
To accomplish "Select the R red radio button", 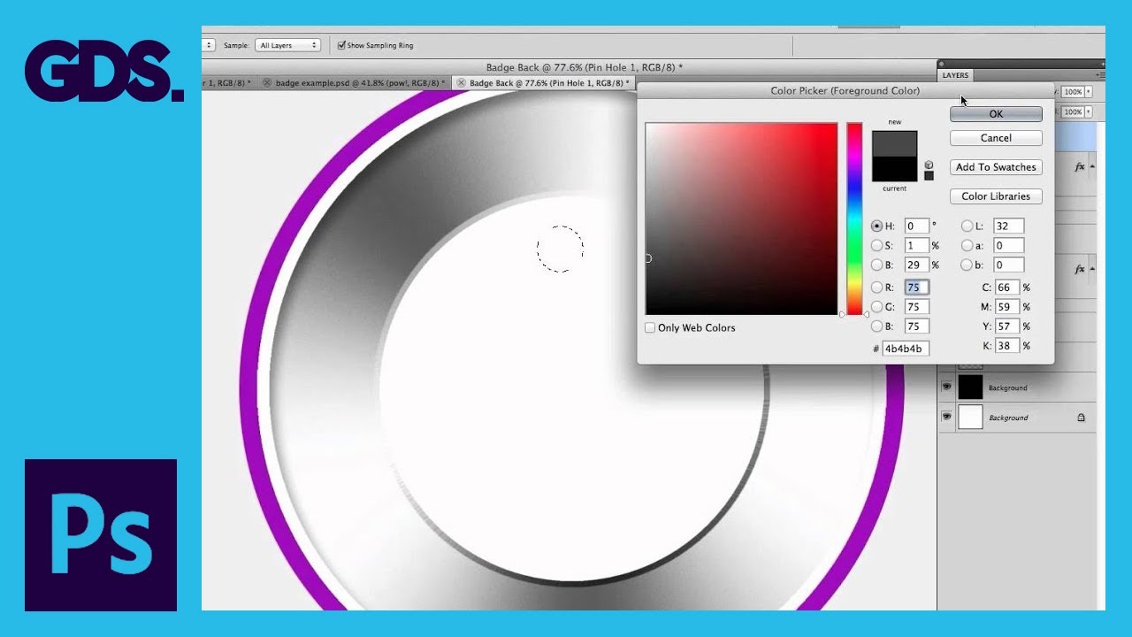I will pos(876,288).
